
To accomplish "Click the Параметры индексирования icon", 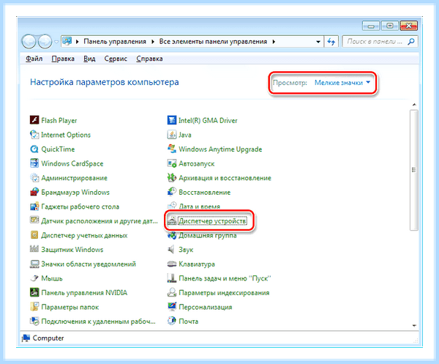I will pos(172,292).
